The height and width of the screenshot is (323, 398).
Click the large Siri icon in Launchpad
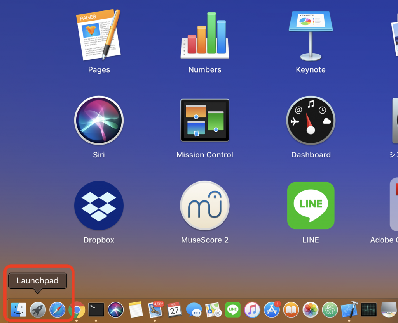click(99, 120)
